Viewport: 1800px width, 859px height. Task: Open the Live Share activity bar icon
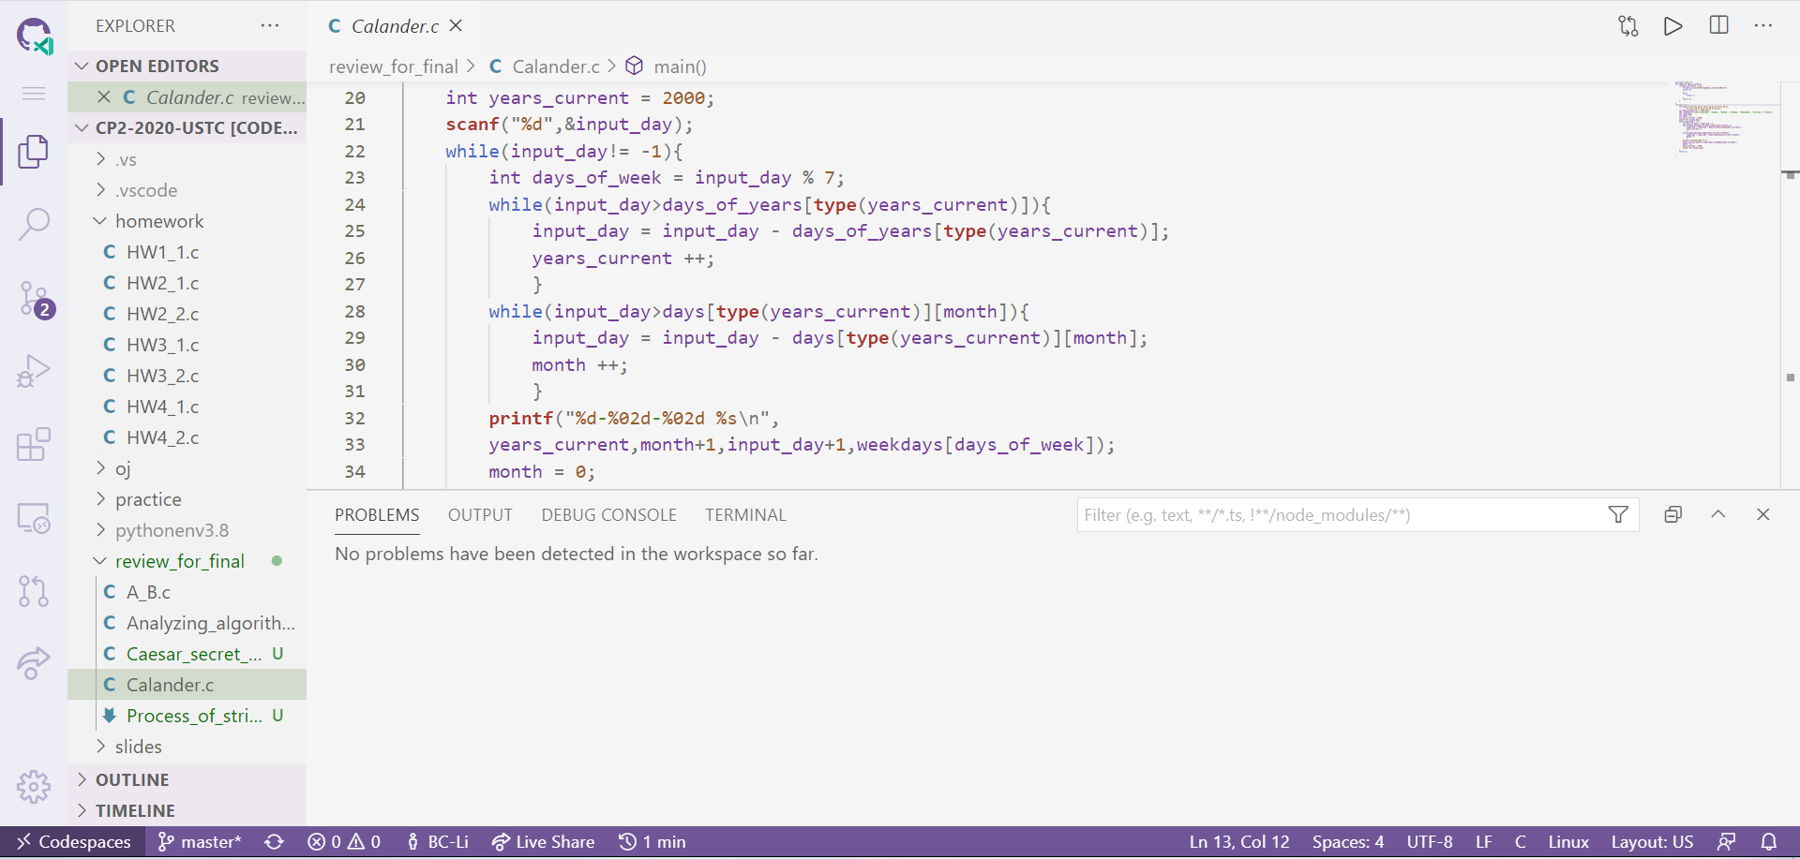tap(34, 663)
